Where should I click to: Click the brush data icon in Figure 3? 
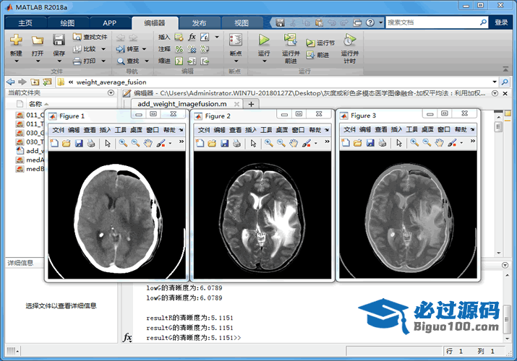pyautogui.click(x=452, y=143)
